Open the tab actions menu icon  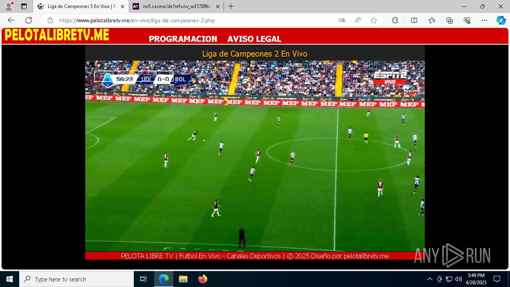[24, 6]
